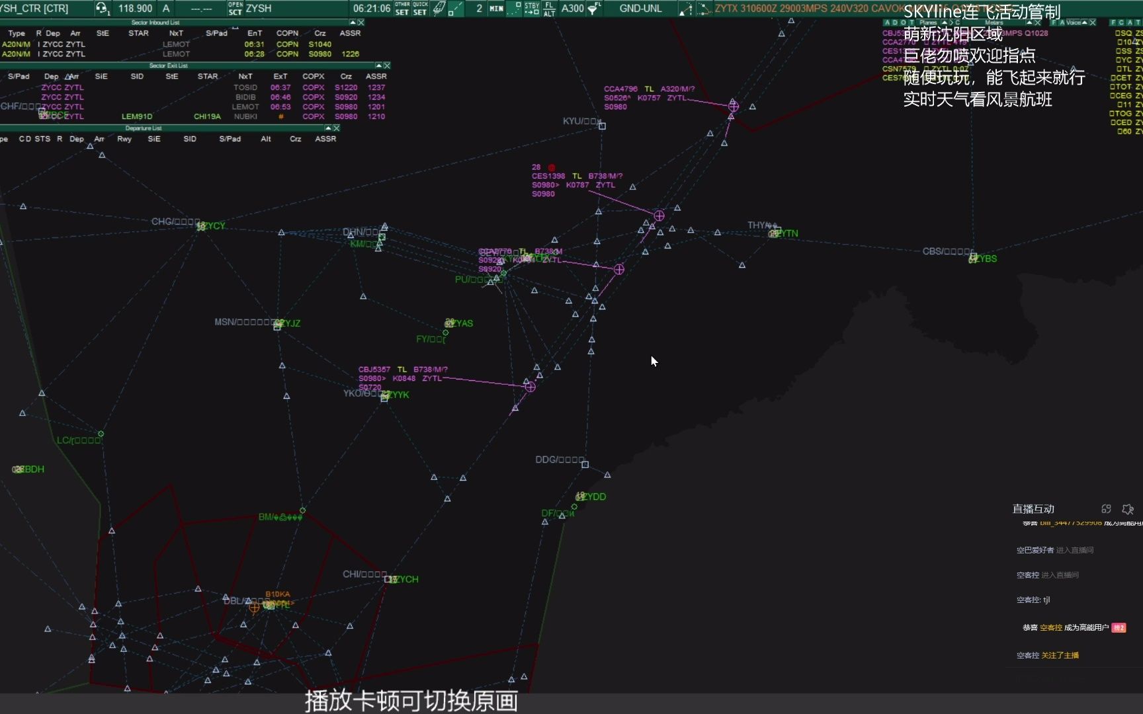Collapse the Voice list panel
Screen dimensions: 1143x714
(x=1085, y=22)
